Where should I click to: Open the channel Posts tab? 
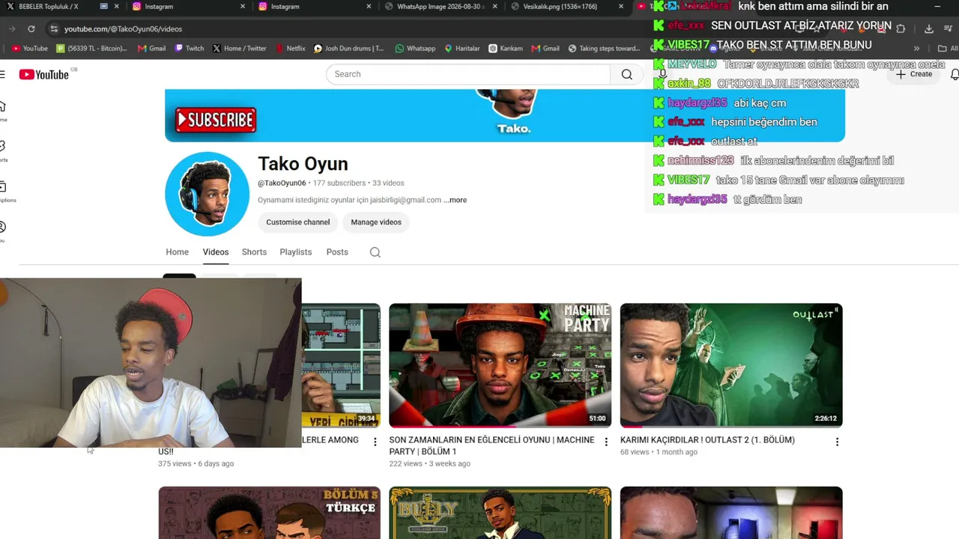click(337, 252)
